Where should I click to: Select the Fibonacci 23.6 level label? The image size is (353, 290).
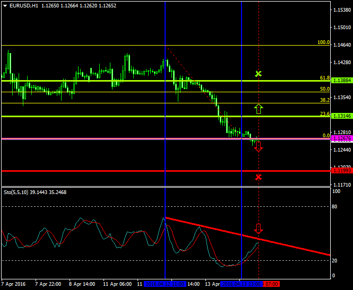pyautogui.click(x=325, y=114)
